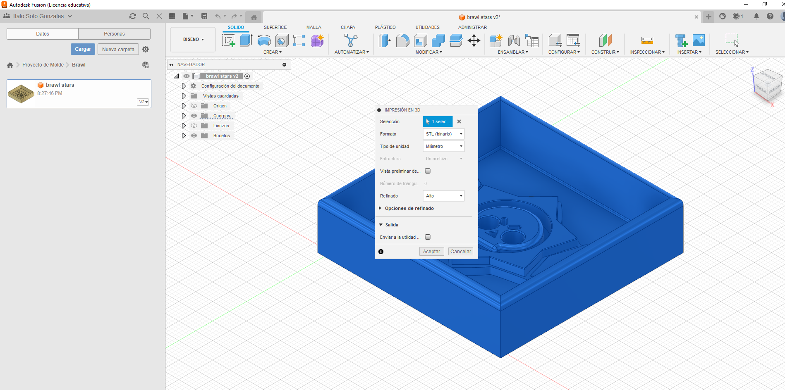Toggle Vista preliminar de malla checkbox

[428, 171]
